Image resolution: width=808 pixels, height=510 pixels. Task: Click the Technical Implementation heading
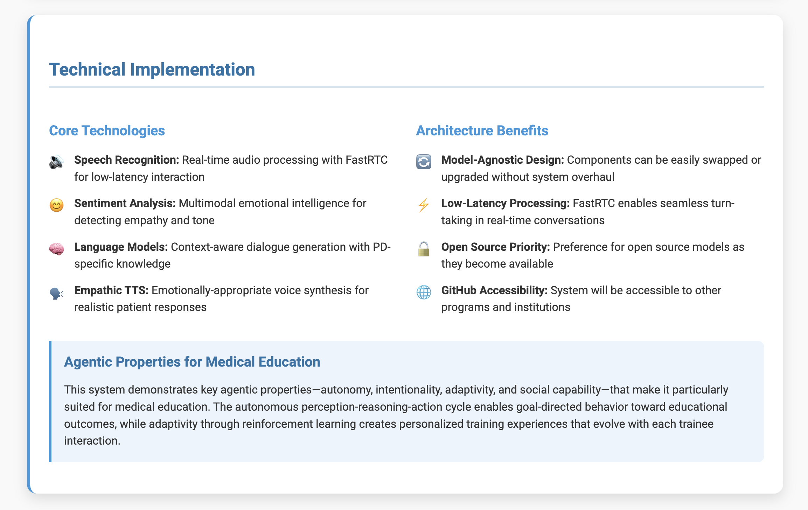click(152, 69)
